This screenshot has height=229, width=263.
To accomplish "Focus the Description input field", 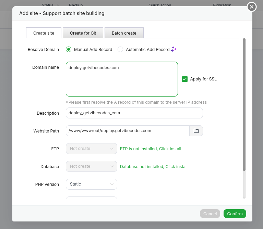I will 134,113.
